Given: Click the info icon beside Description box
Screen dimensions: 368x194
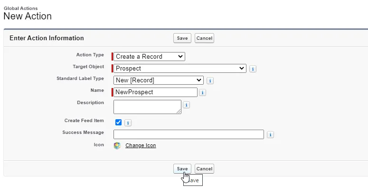Looking at the screenshot, I should [187, 105].
